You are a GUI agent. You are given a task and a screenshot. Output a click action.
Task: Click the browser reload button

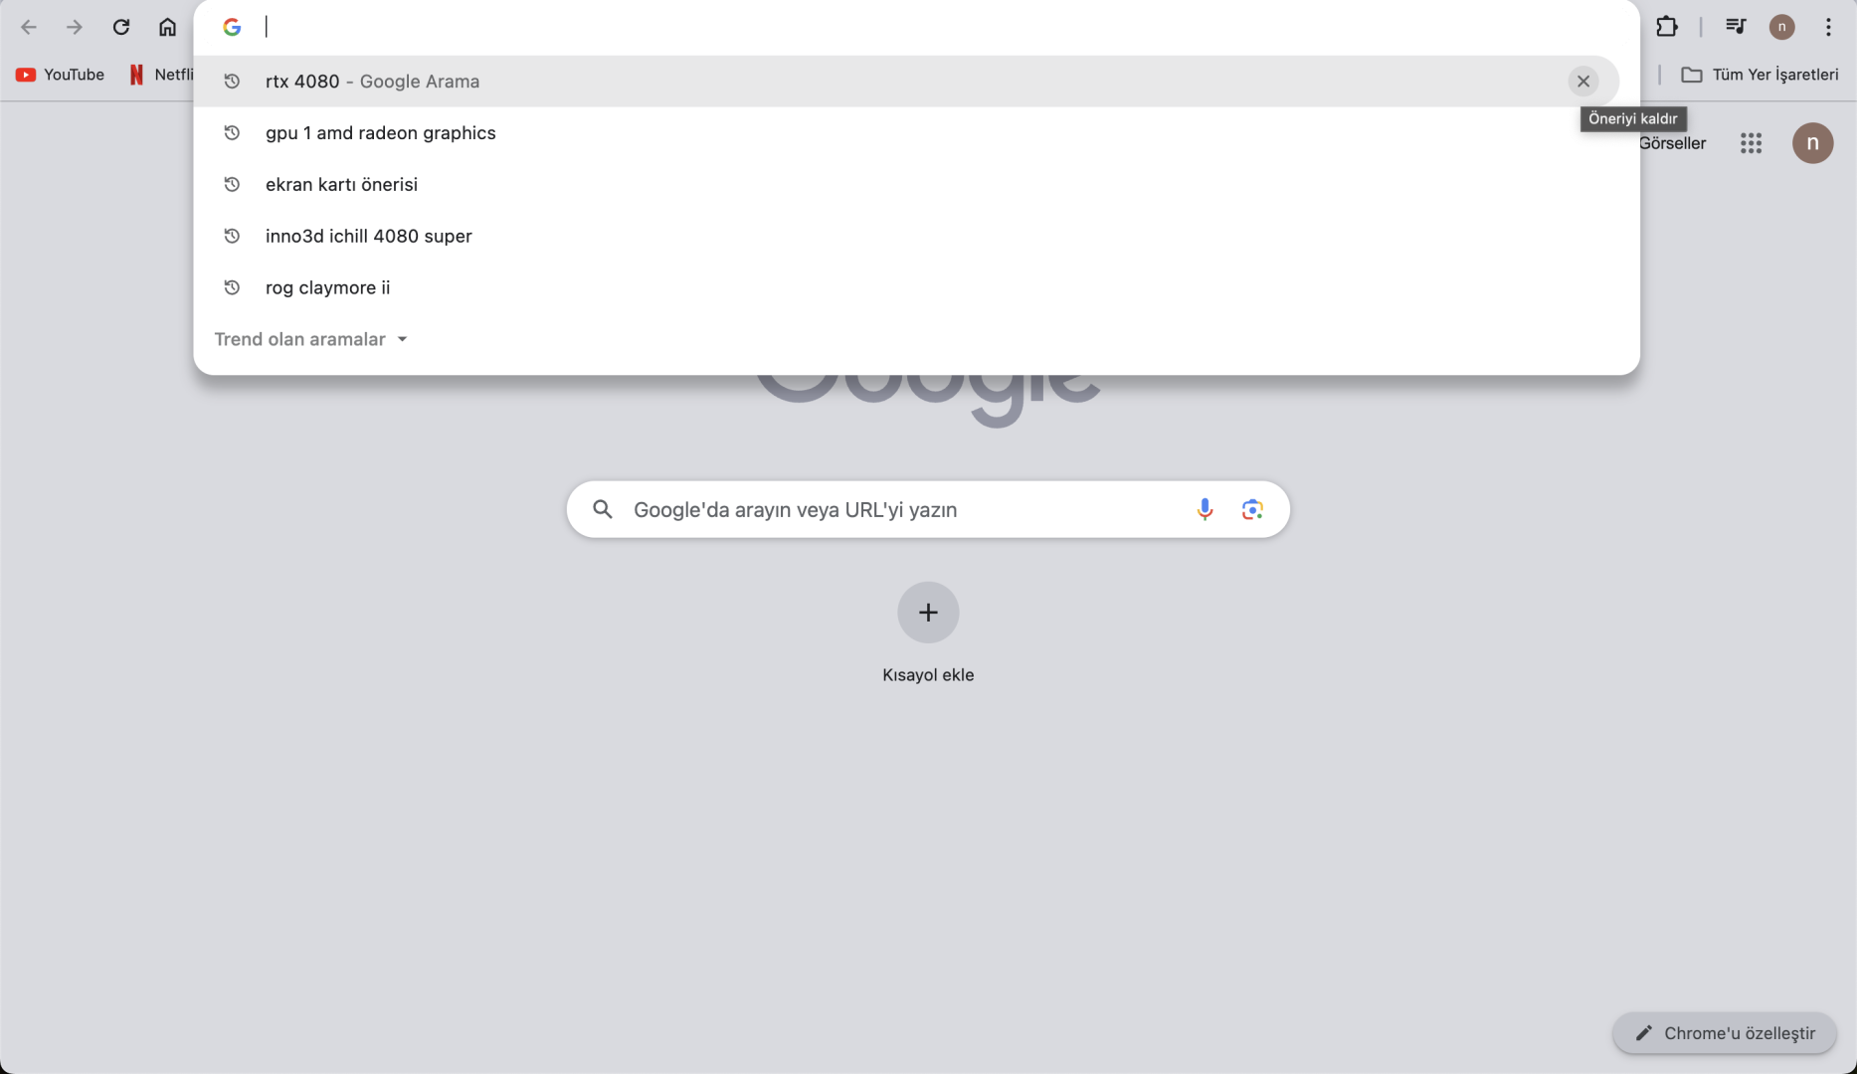(121, 27)
